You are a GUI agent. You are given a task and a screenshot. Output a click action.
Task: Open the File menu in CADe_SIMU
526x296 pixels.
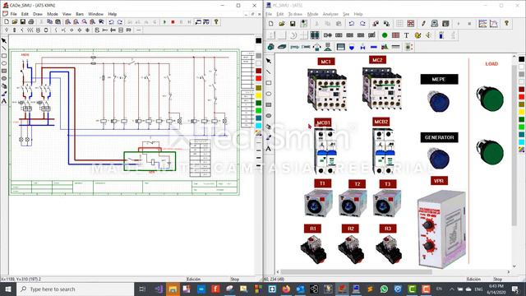(x=13, y=14)
